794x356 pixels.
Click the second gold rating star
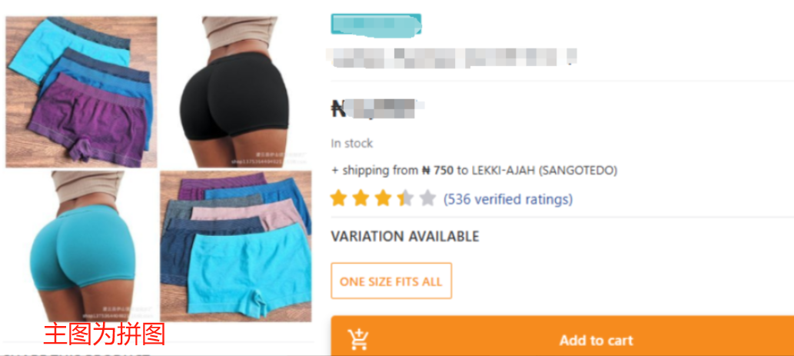tap(360, 198)
